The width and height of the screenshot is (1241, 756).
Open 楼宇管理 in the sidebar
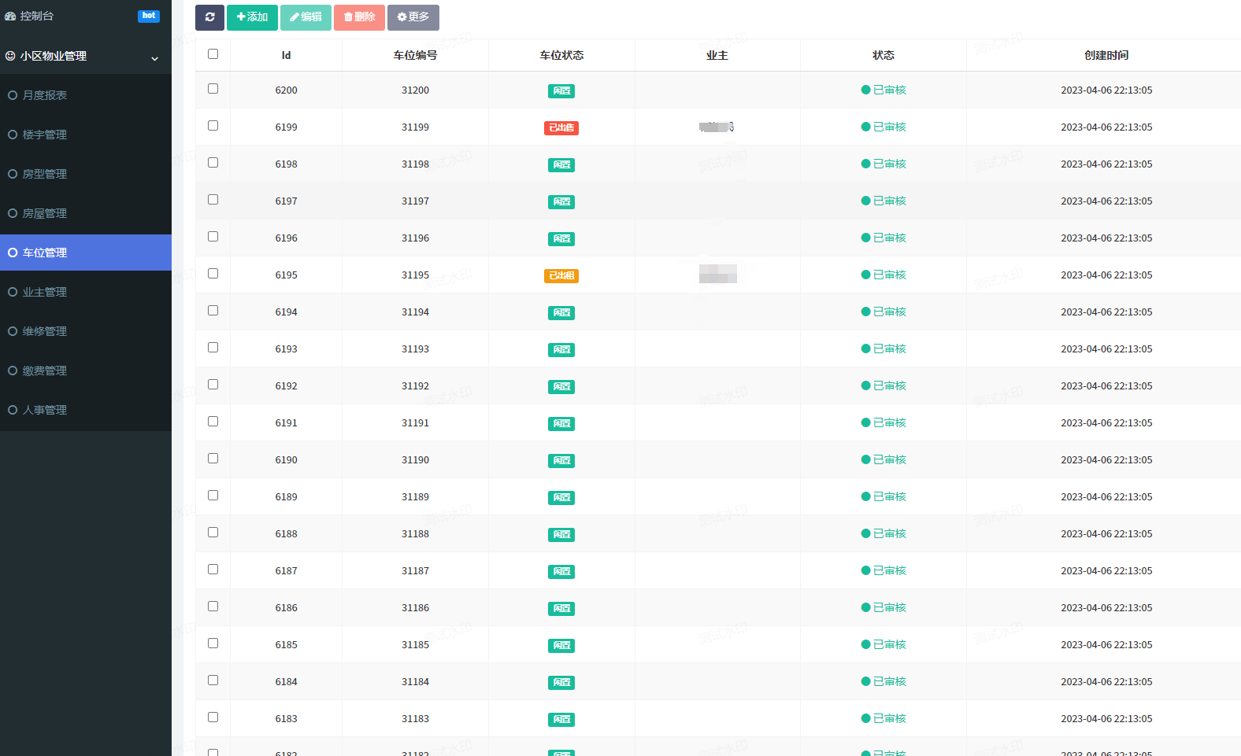(44, 135)
